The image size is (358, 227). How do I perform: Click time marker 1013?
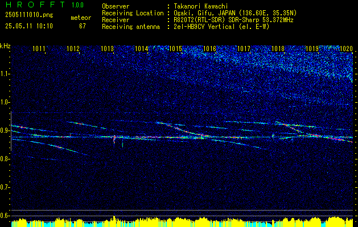(108, 48)
